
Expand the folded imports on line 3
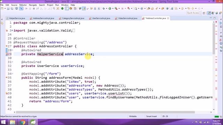pyautogui.click(x=13, y=31)
